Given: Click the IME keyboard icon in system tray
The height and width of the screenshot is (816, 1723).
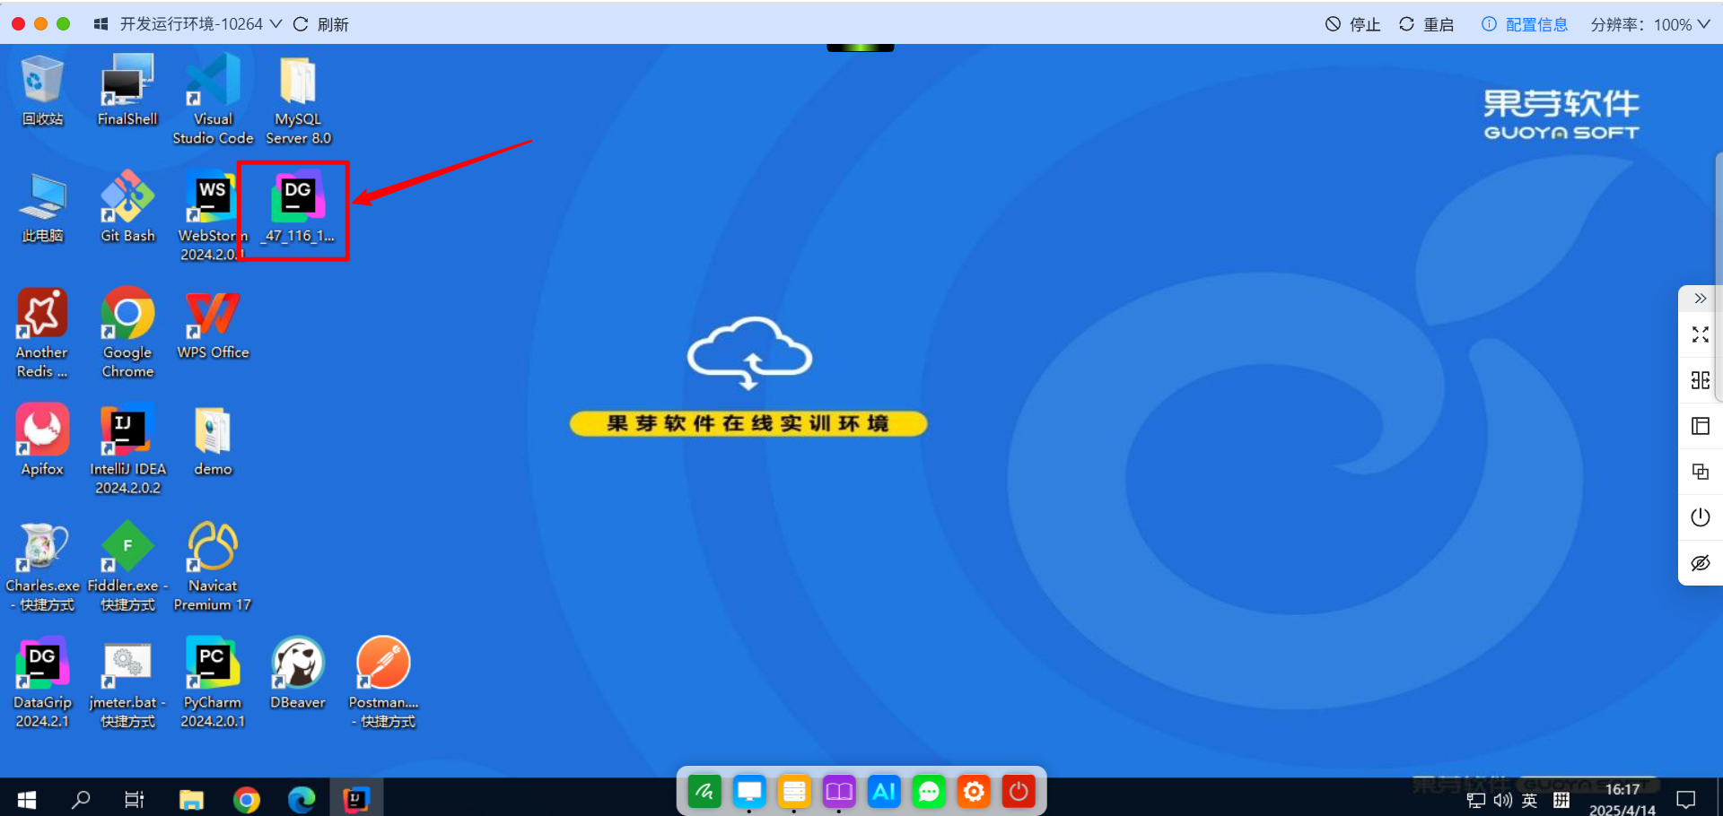Looking at the screenshot, I should [x=1561, y=801].
